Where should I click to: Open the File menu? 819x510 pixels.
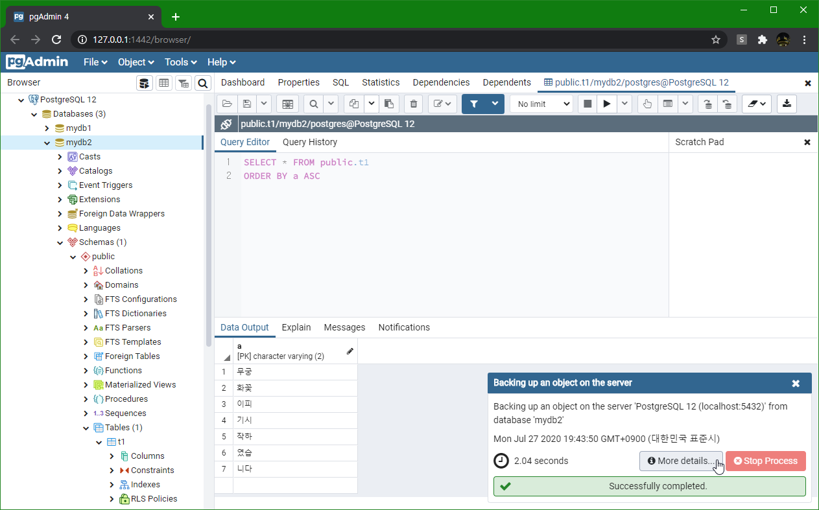click(x=95, y=62)
